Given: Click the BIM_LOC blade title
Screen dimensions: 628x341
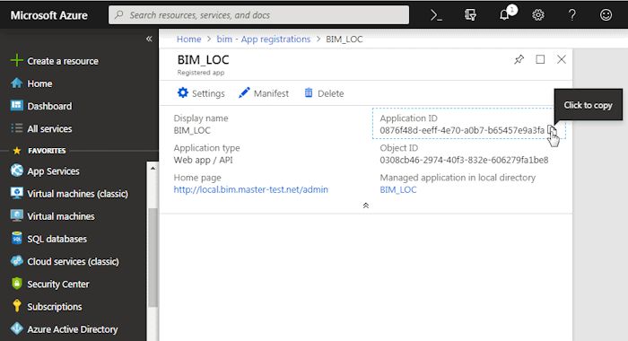Looking at the screenshot, I should pos(203,60).
